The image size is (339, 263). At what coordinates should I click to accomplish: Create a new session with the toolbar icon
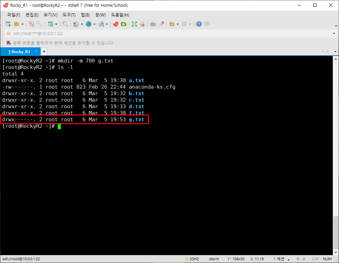pyautogui.click(x=8, y=24)
